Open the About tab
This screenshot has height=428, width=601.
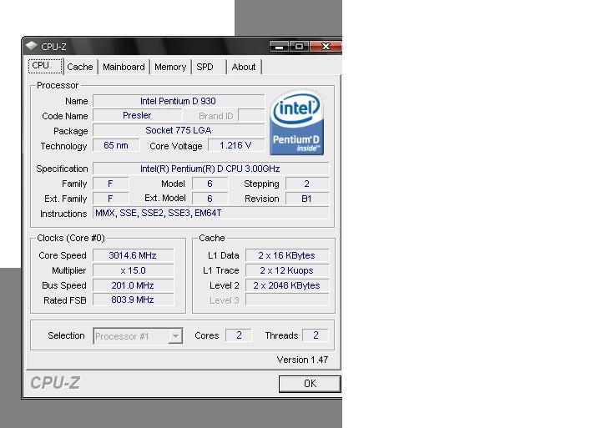tap(244, 67)
